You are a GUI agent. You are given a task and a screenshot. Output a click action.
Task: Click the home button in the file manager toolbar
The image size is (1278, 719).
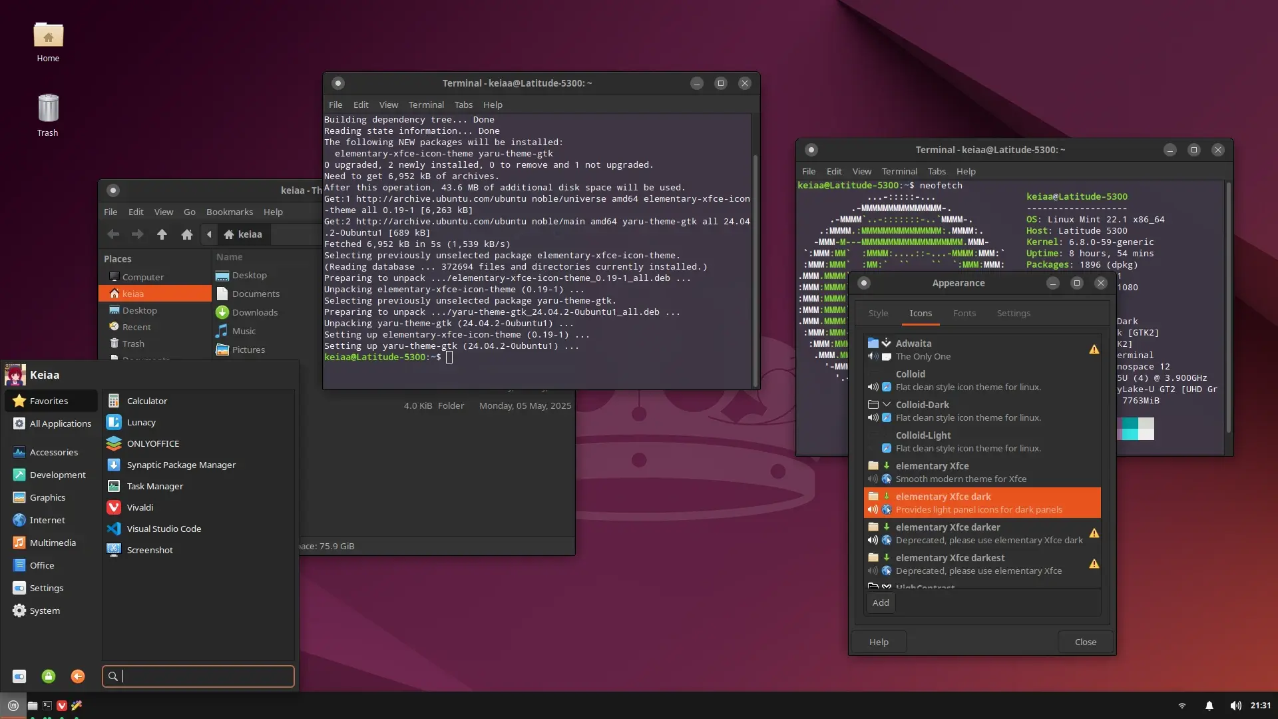(187, 234)
